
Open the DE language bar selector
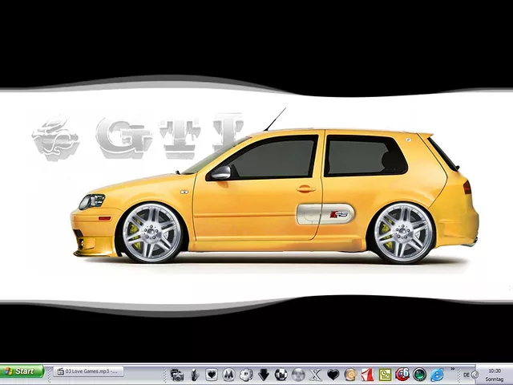465,375
